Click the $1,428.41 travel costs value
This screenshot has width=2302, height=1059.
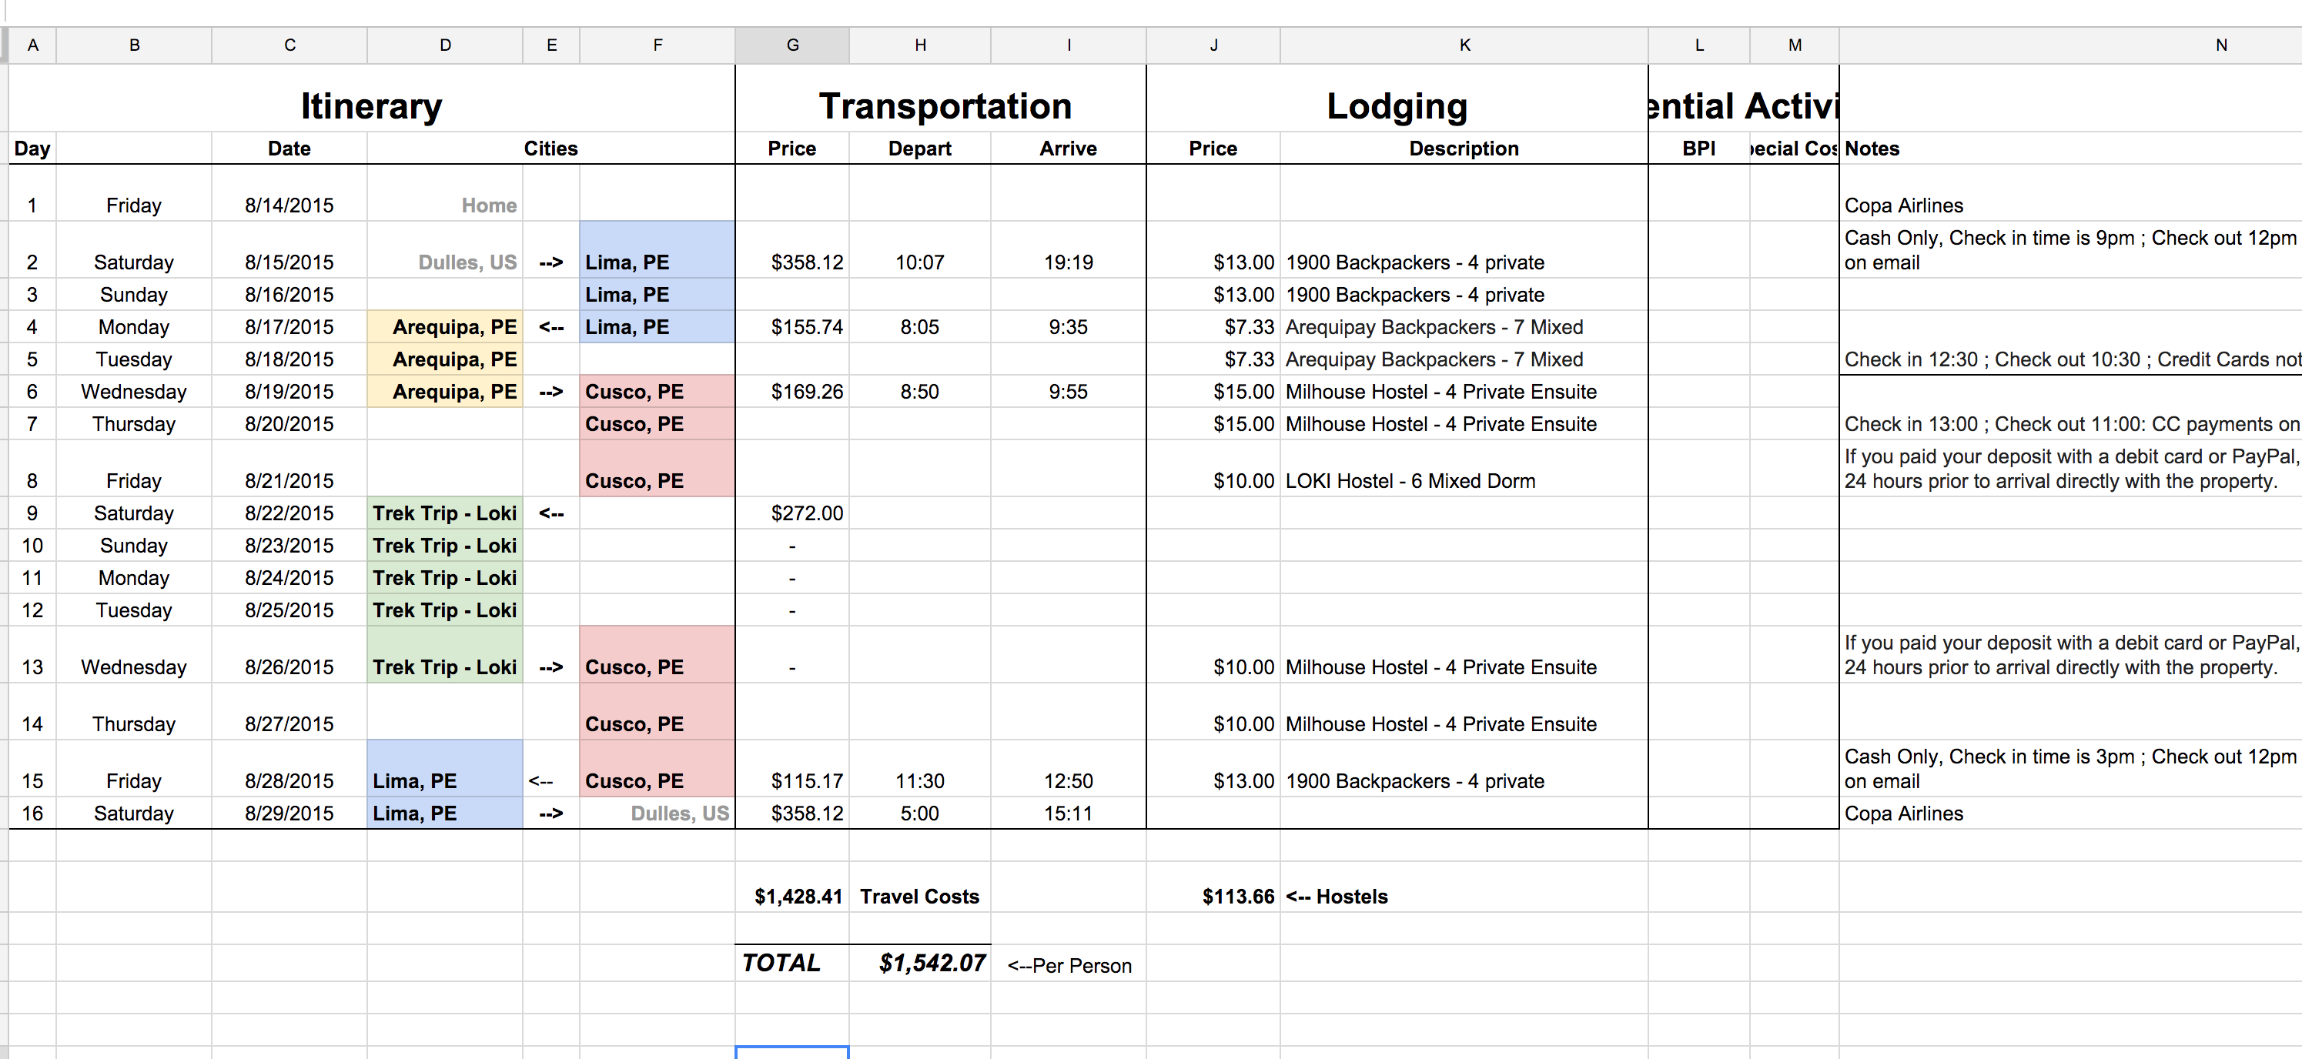tap(797, 897)
